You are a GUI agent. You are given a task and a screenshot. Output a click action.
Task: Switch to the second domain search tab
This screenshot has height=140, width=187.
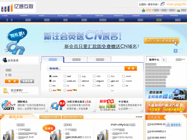point(76,59)
